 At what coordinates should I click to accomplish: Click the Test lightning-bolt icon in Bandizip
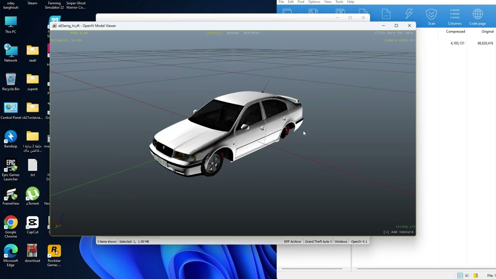(409, 15)
